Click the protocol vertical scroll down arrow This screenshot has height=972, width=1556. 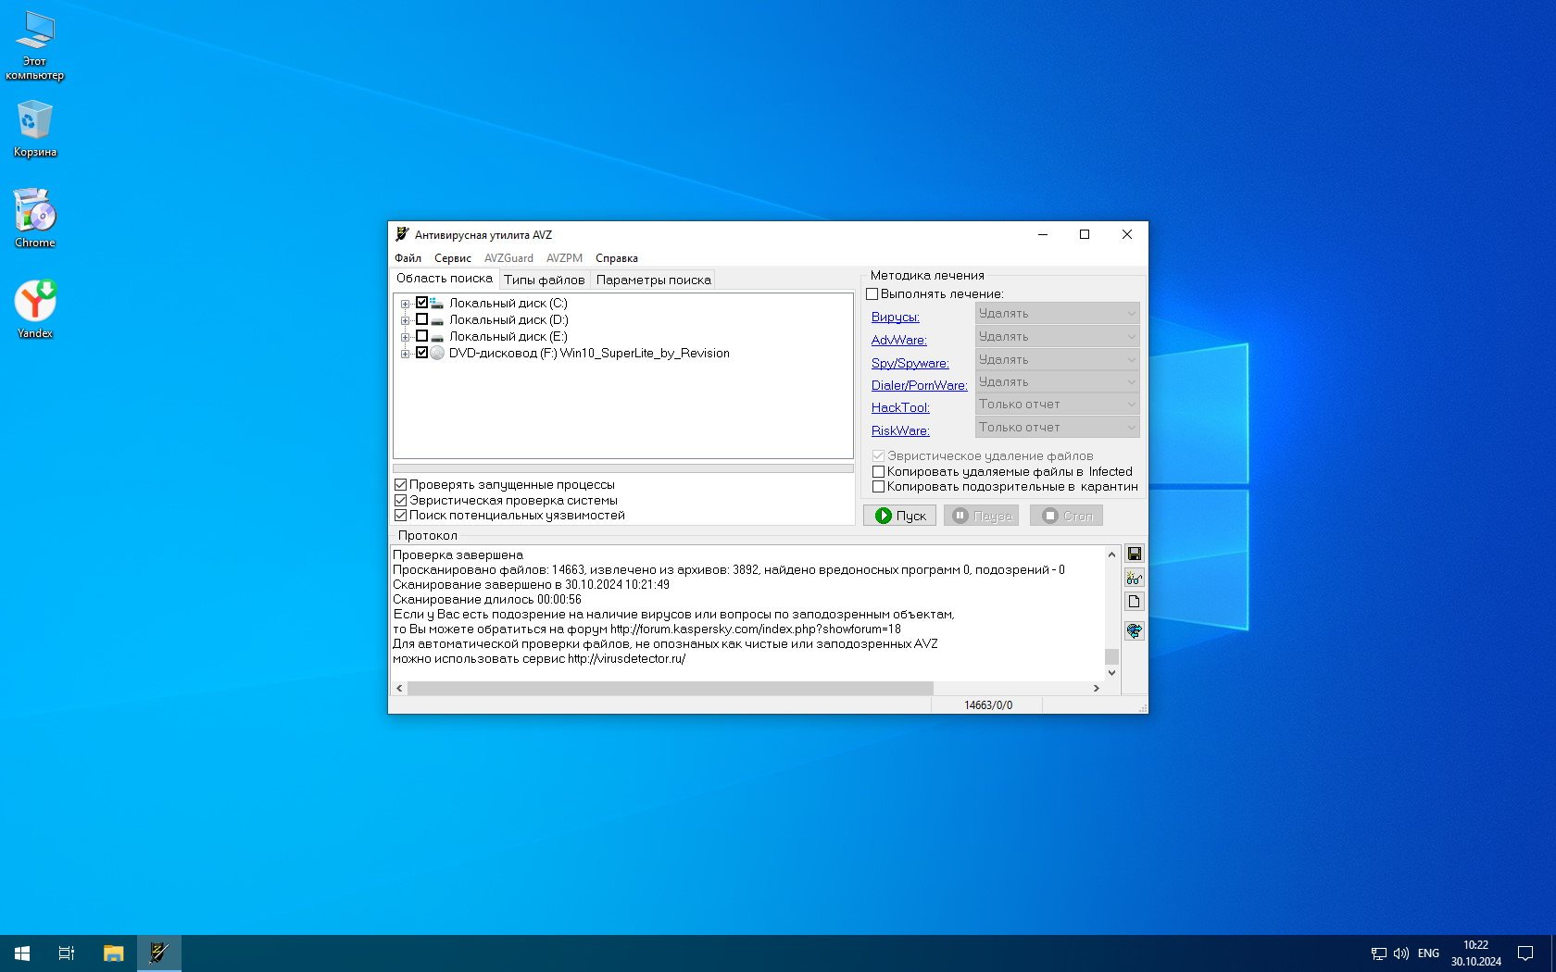point(1111,673)
